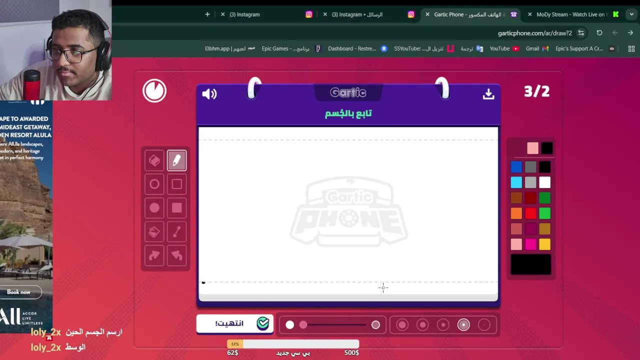Open the Epic's Support A Cr... bookmark

click(x=585, y=48)
